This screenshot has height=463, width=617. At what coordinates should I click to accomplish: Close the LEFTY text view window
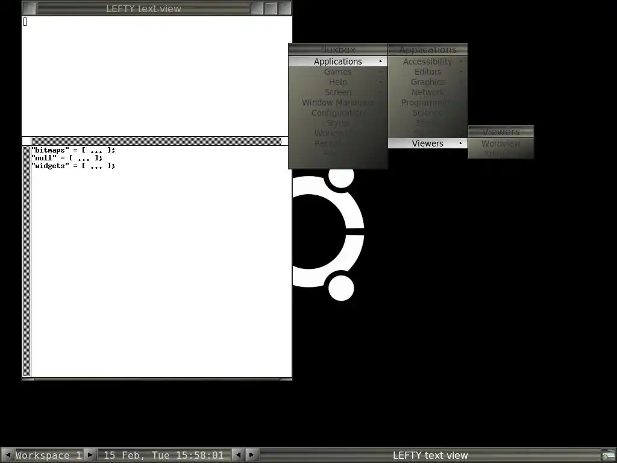284,8
